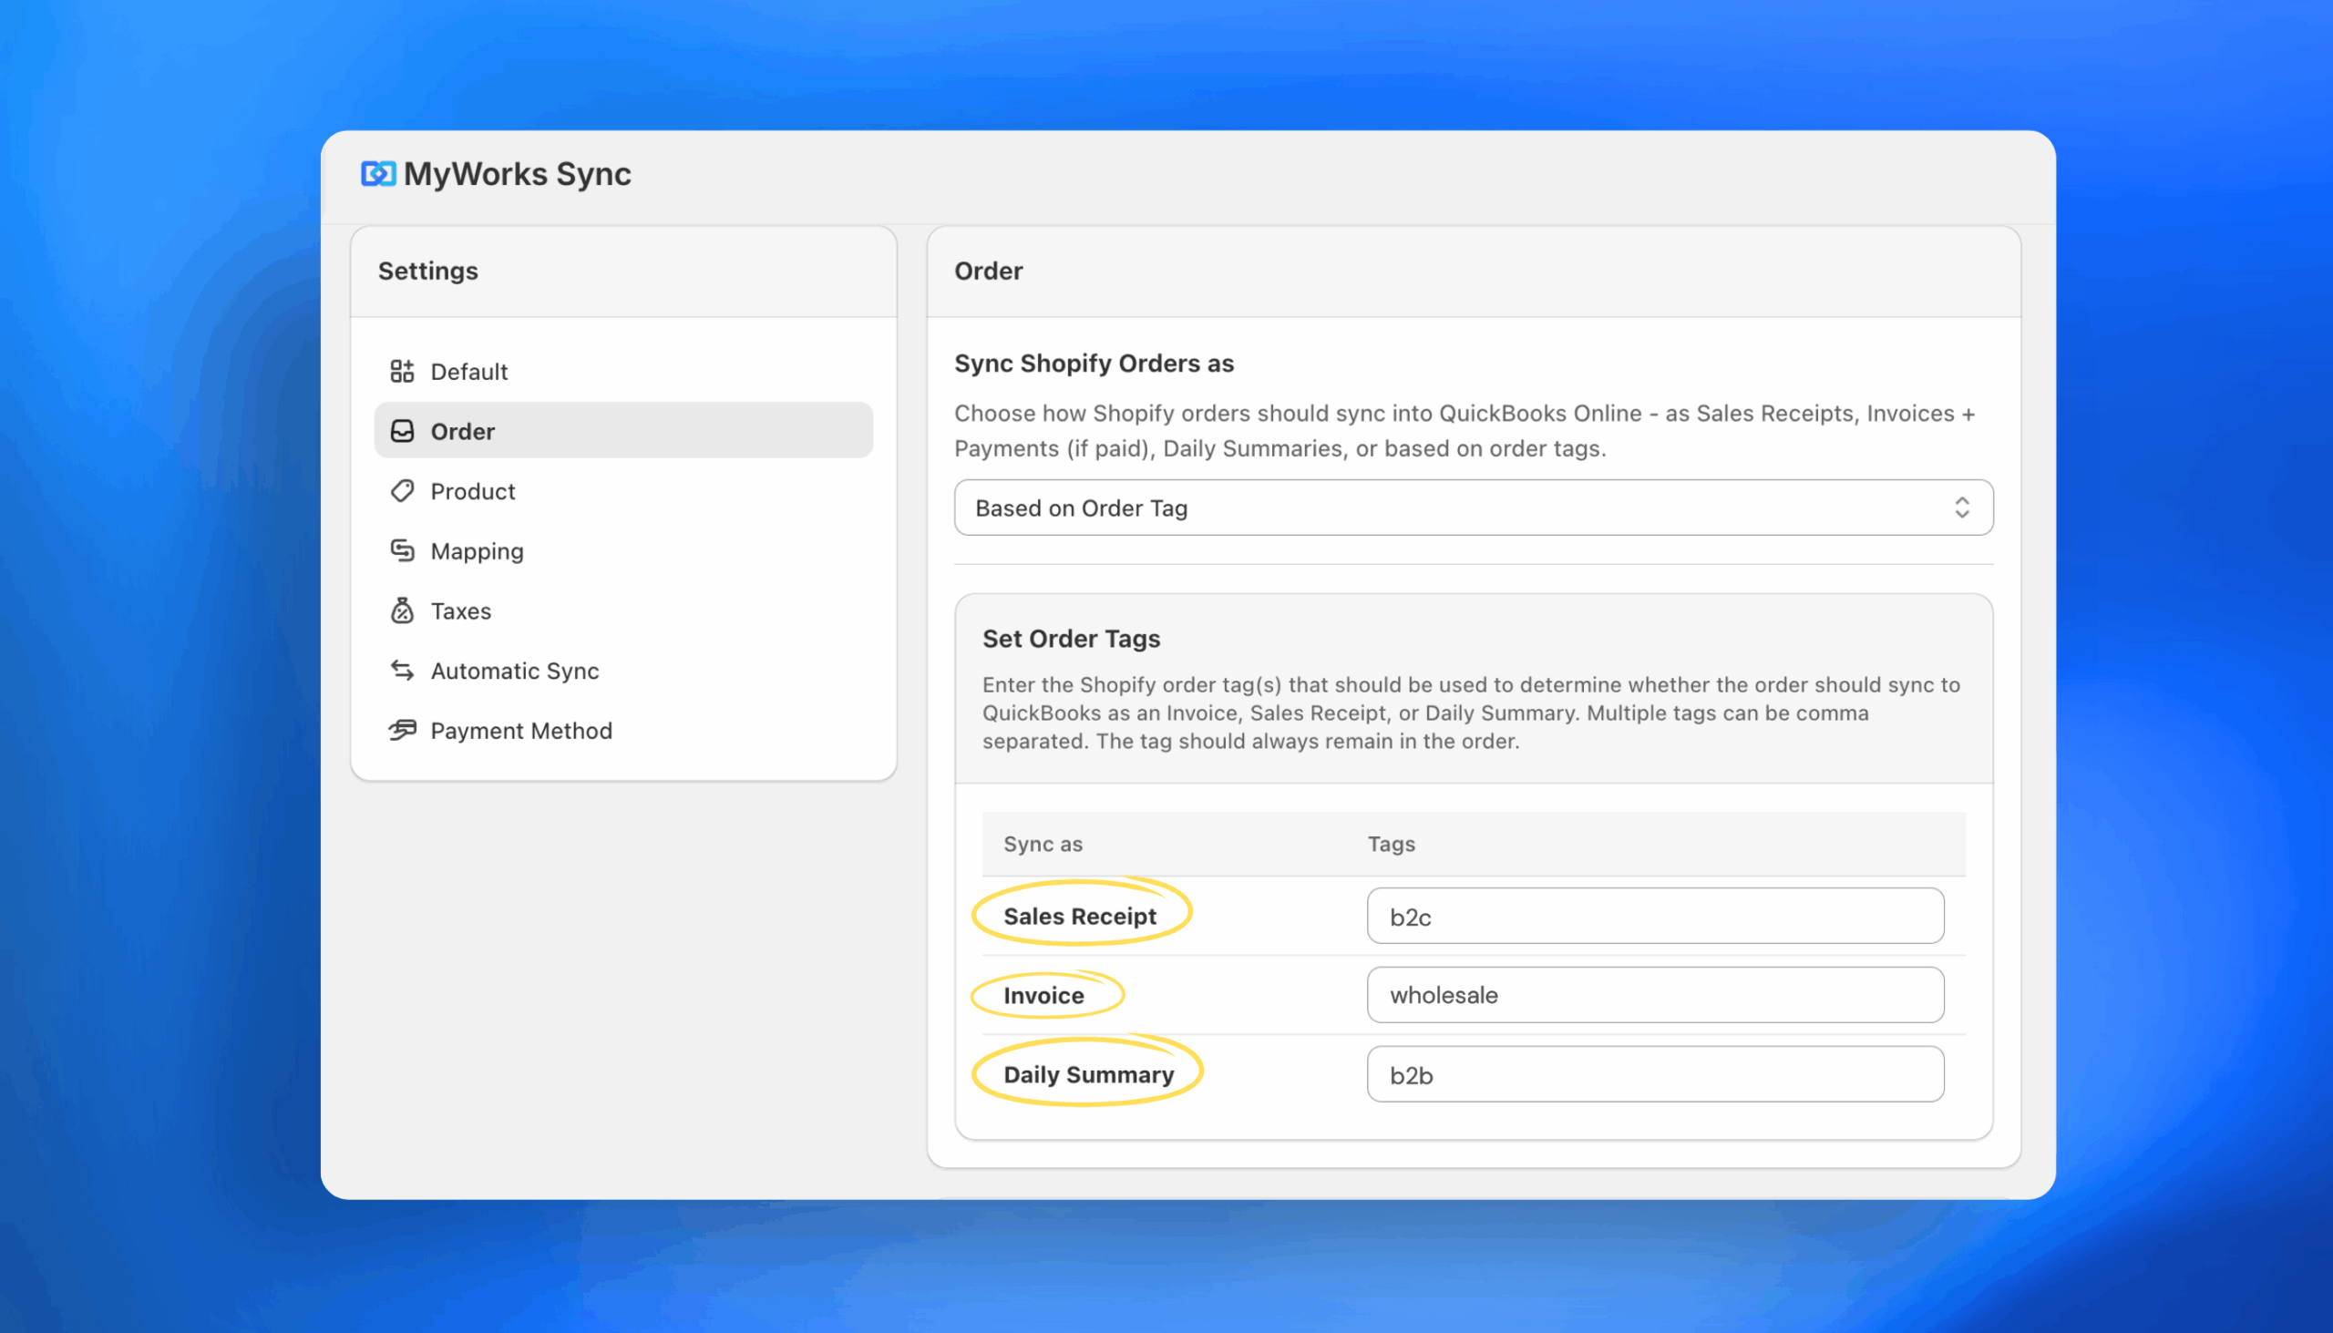Image resolution: width=2333 pixels, height=1333 pixels.
Task: Click the Sync as column header
Action: point(1042,844)
